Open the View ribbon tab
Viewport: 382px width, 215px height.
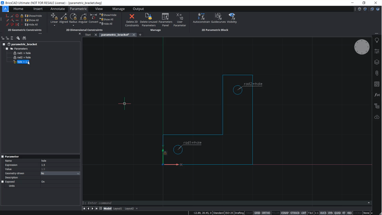[99, 9]
